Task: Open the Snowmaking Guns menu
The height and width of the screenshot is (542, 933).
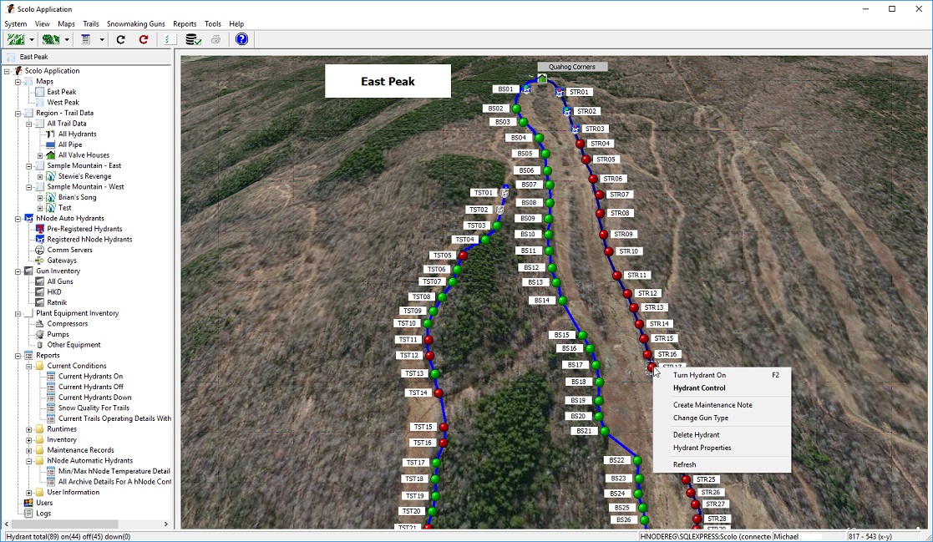Action: (x=135, y=24)
